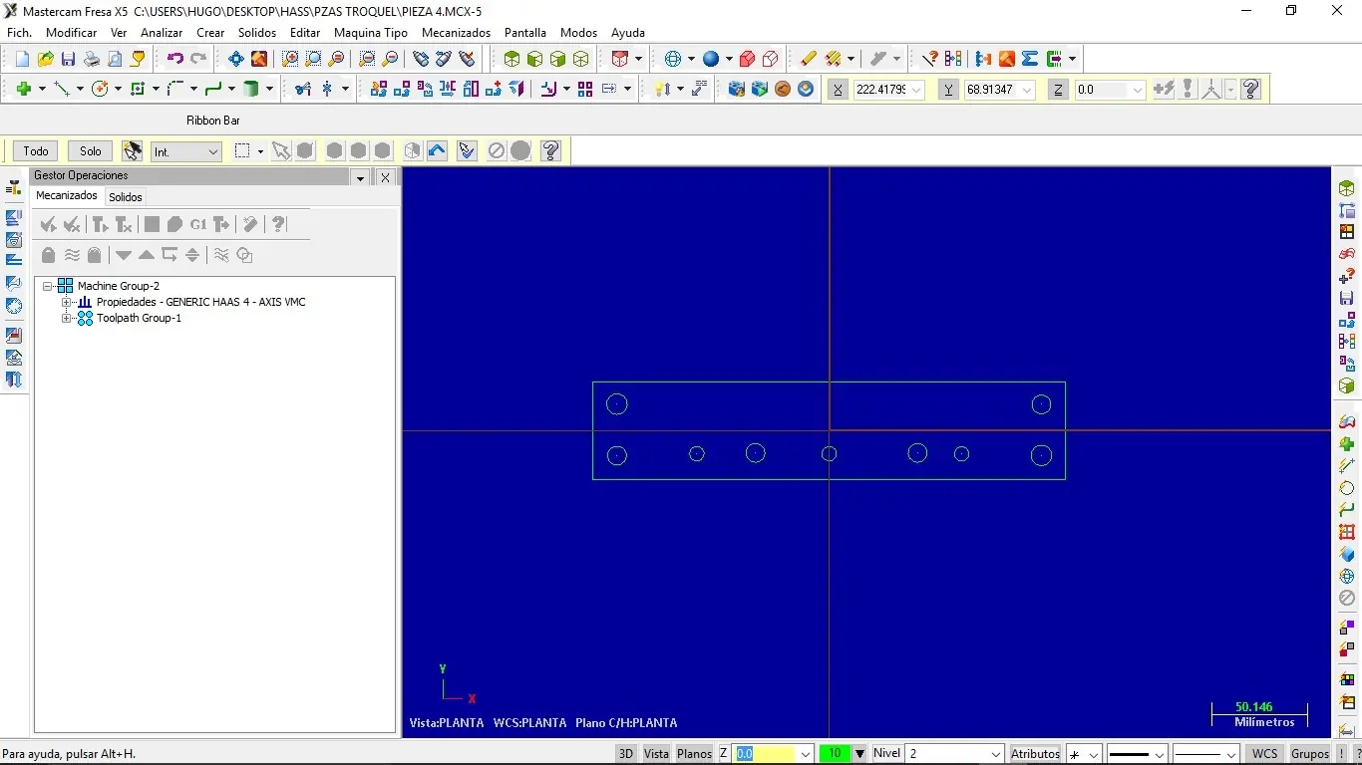Click the Atributos button
The height and width of the screenshot is (765, 1362).
point(1035,753)
